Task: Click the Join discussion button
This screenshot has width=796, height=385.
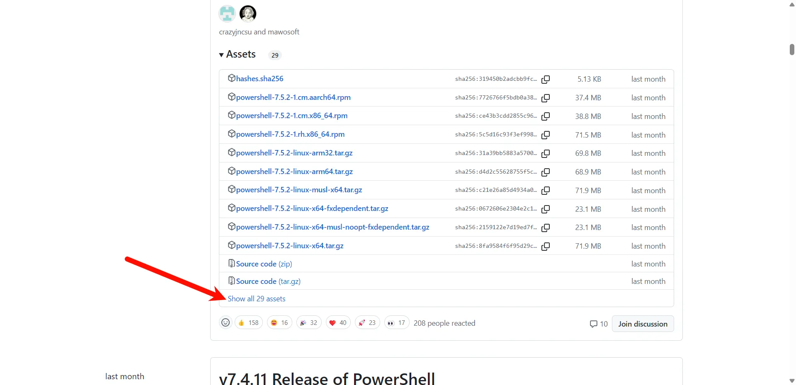Action: (x=643, y=324)
